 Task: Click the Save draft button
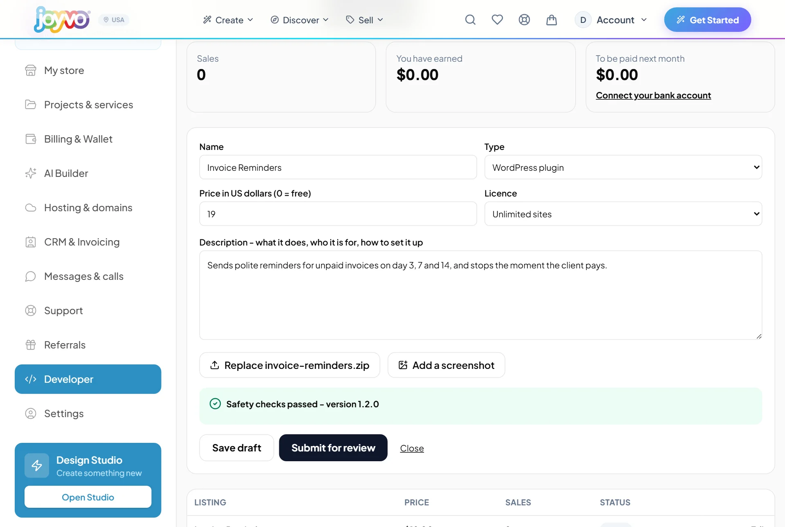click(x=236, y=448)
